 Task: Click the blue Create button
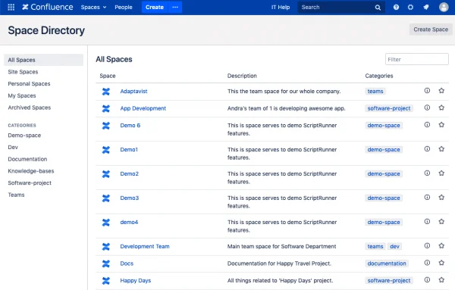pyautogui.click(x=155, y=8)
